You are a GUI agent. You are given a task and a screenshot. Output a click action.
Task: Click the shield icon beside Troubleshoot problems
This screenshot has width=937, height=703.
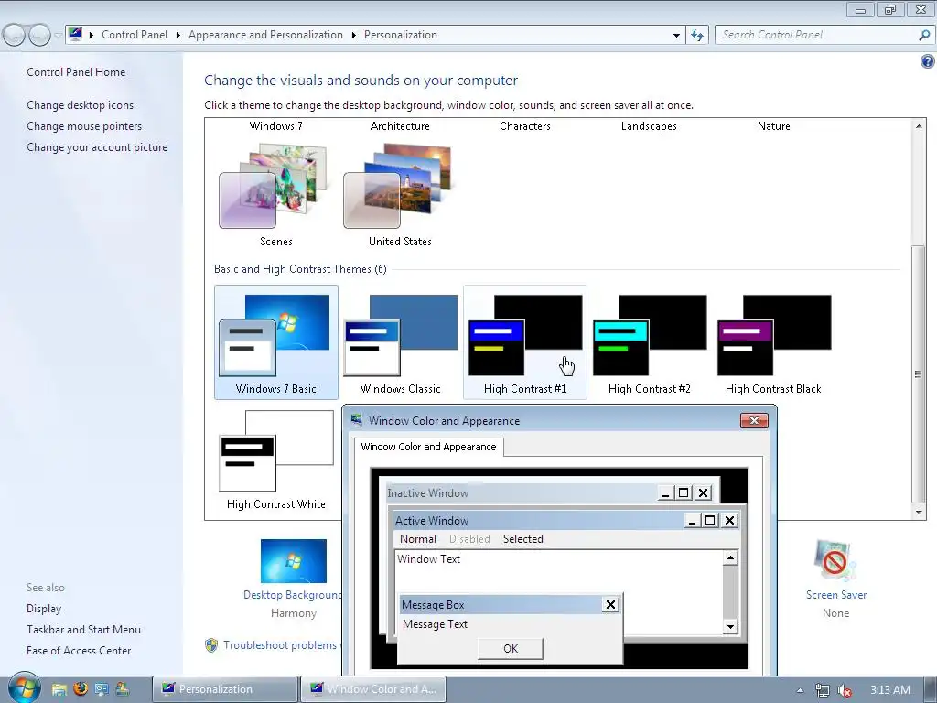click(x=211, y=645)
